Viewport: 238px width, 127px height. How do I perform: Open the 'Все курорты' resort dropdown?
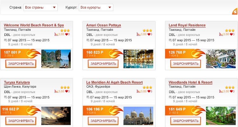pyautogui.click(x=96, y=7)
